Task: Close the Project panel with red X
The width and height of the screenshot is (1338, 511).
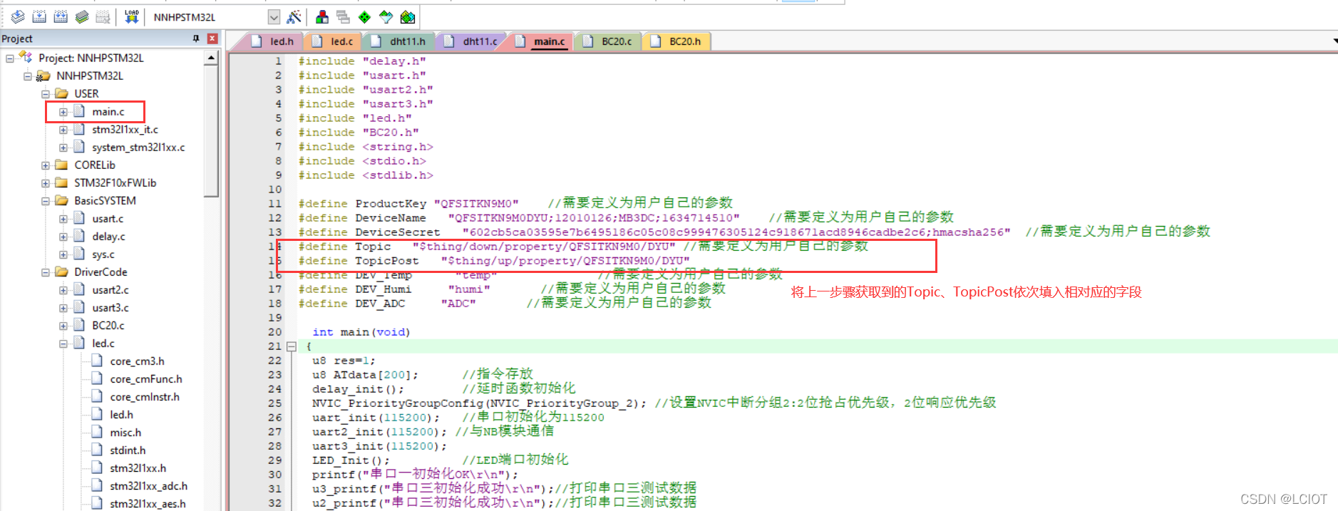Action: pos(212,38)
